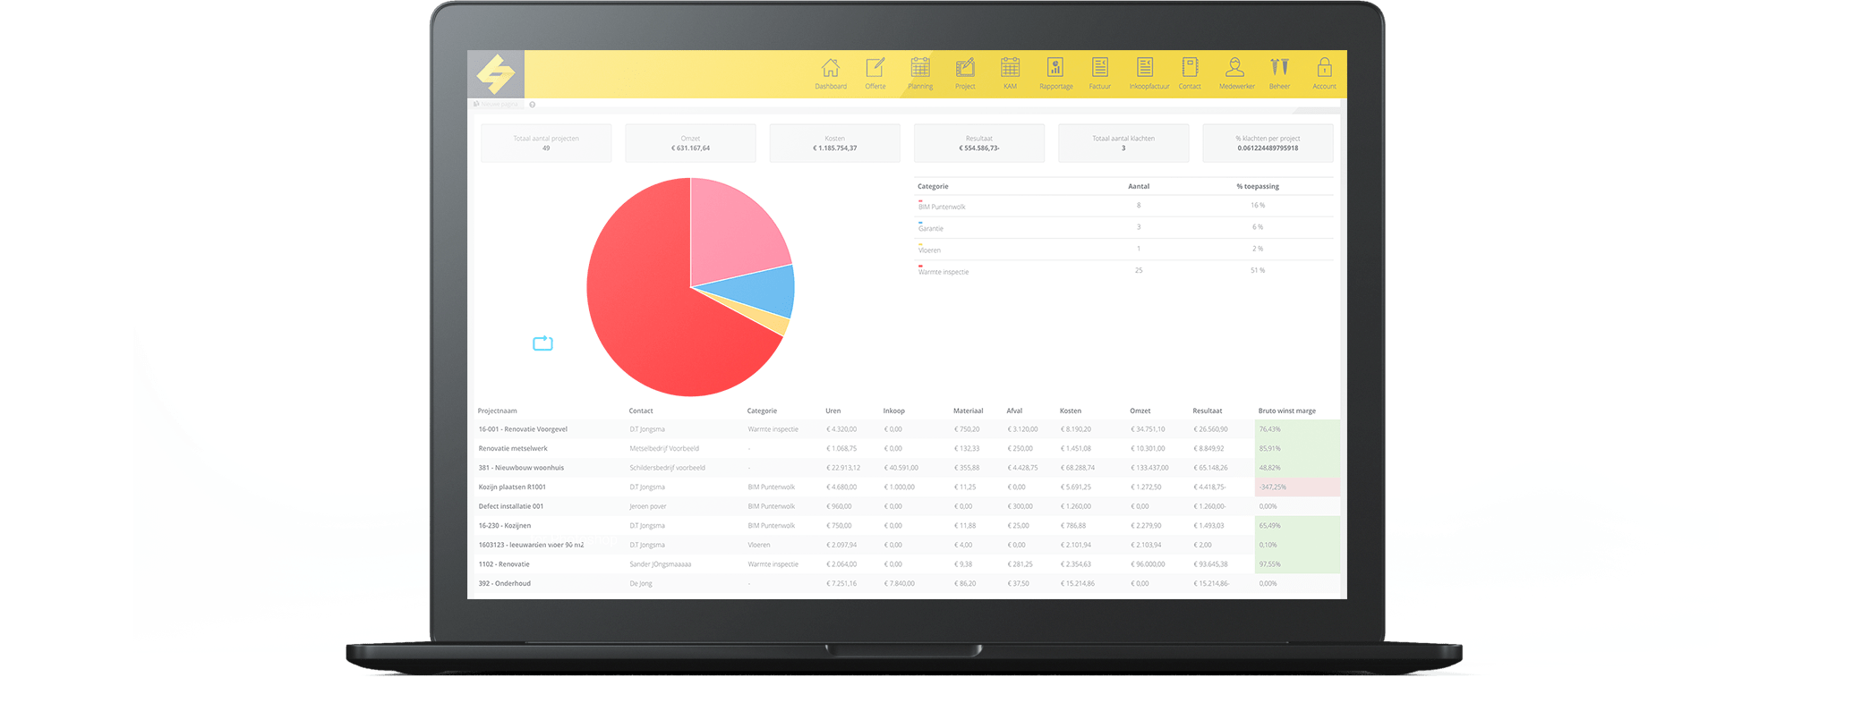The width and height of the screenshot is (1853, 703).
Task: Open project 1102 - Renovatie
Action: (x=504, y=564)
